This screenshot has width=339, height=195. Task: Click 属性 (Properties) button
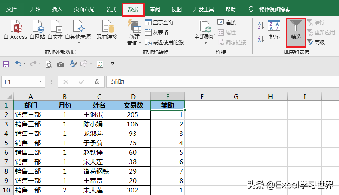tap(226, 33)
